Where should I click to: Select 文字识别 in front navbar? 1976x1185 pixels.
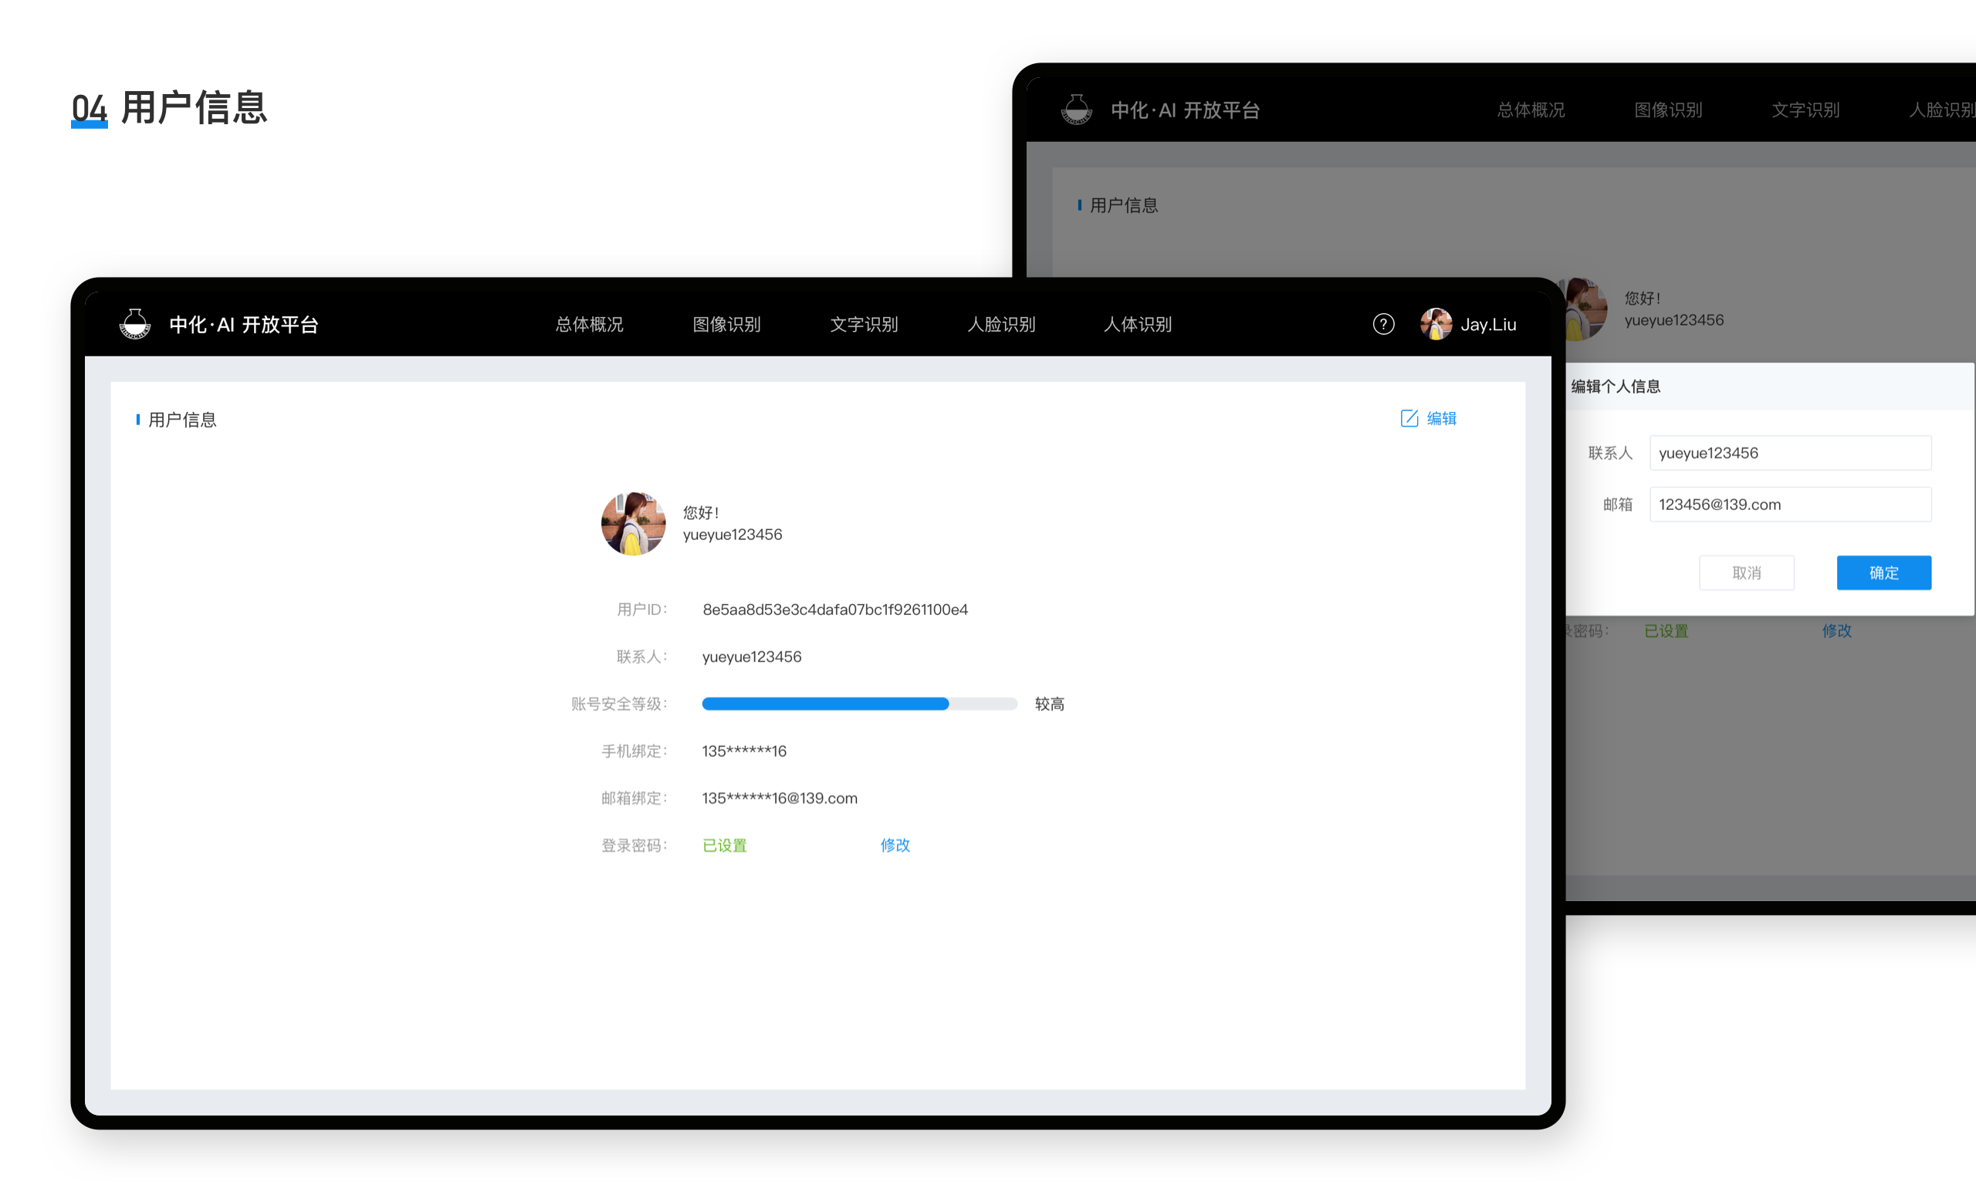coord(864,324)
